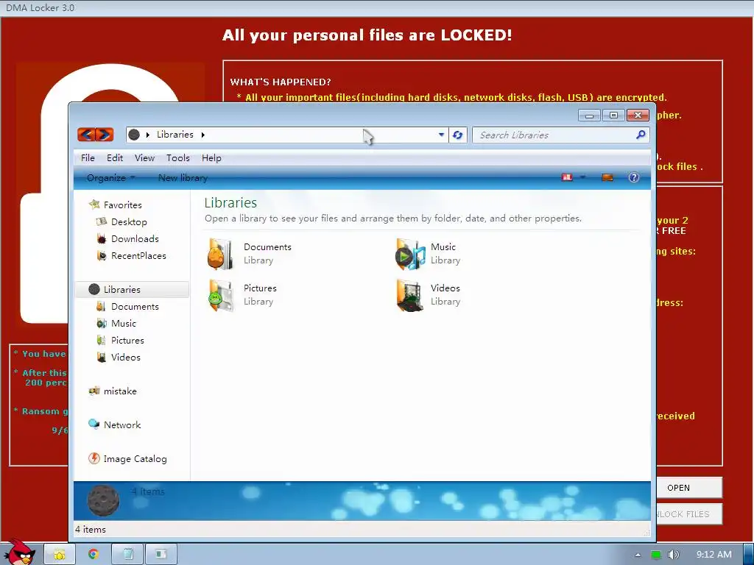This screenshot has height=565, width=754.
Task: Open the Pictures library icon
Action: [x=220, y=295]
